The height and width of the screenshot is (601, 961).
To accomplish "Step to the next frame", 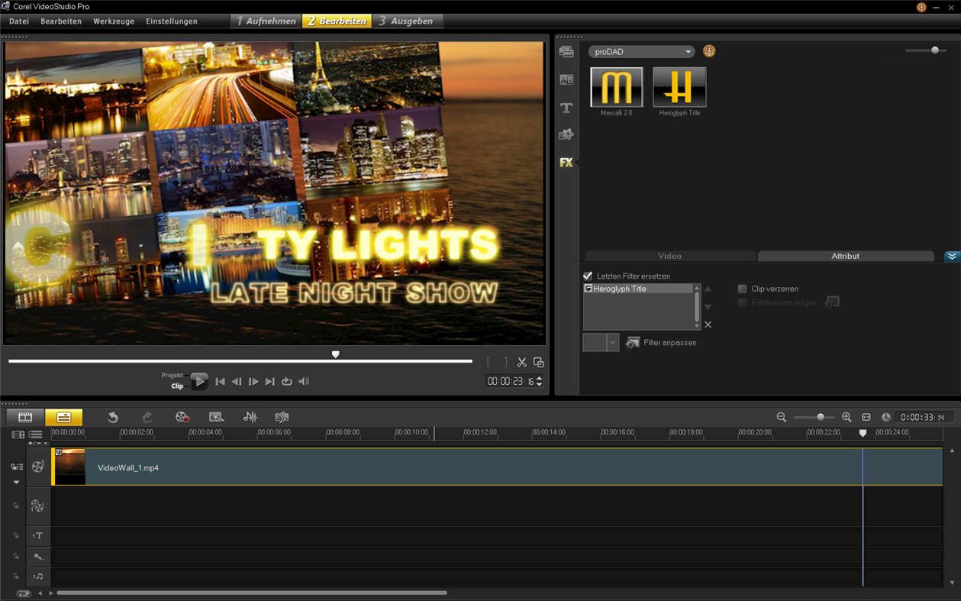I will [x=253, y=382].
